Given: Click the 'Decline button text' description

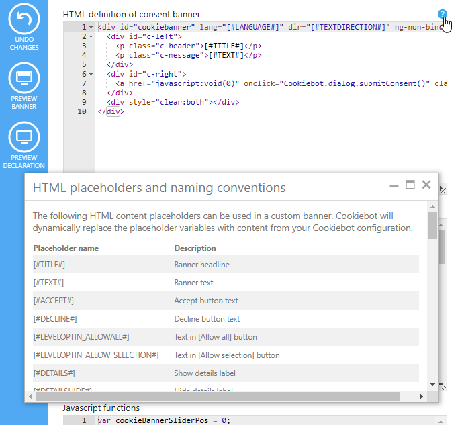Looking at the screenshot, I should click(207, 319).
